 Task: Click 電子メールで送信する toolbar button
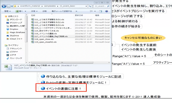[x=62, y=11]
